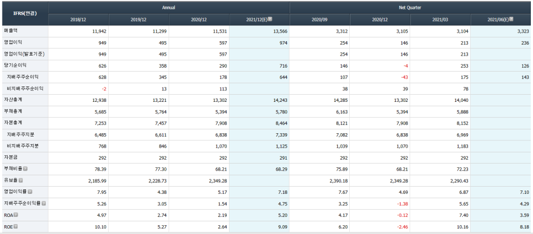533x234 pixels.
Task: Select the 영업이익(발표기준) row label
Action: pyautogui.click(x=24, y=54)
